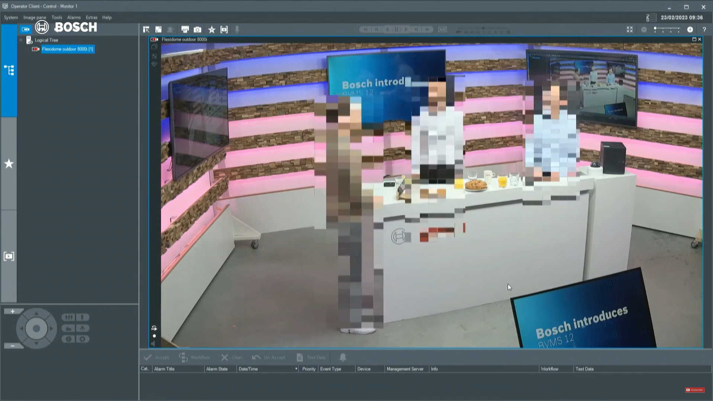Open the Alarms menu
The width and height of the screenshot is (713, 401).
pos(74,17)
